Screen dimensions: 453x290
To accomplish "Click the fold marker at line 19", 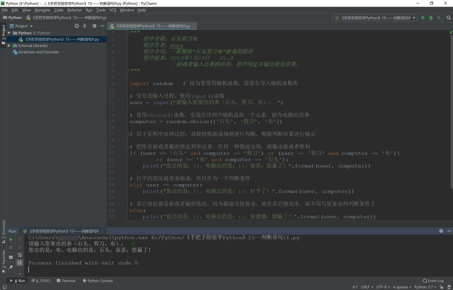I will pyautogui.click(x=127, y=147).
